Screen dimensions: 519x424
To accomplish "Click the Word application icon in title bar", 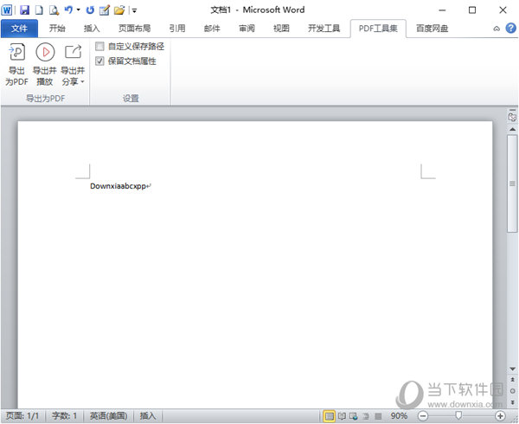I will [7, 10].
